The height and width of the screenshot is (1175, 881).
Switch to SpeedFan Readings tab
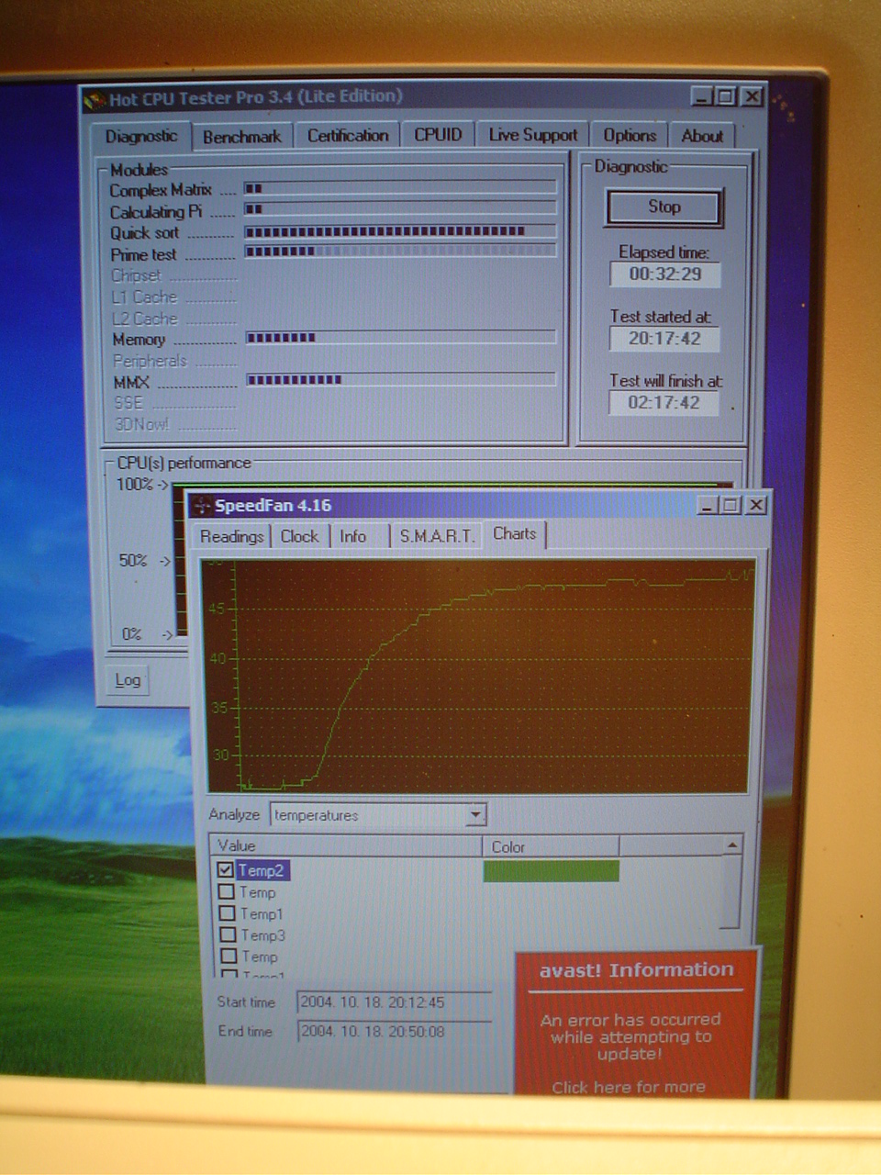[x=231, y=536]
